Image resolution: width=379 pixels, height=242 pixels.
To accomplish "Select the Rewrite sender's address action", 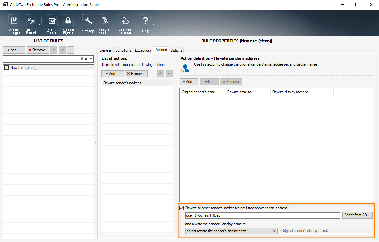I will (137, 83).
